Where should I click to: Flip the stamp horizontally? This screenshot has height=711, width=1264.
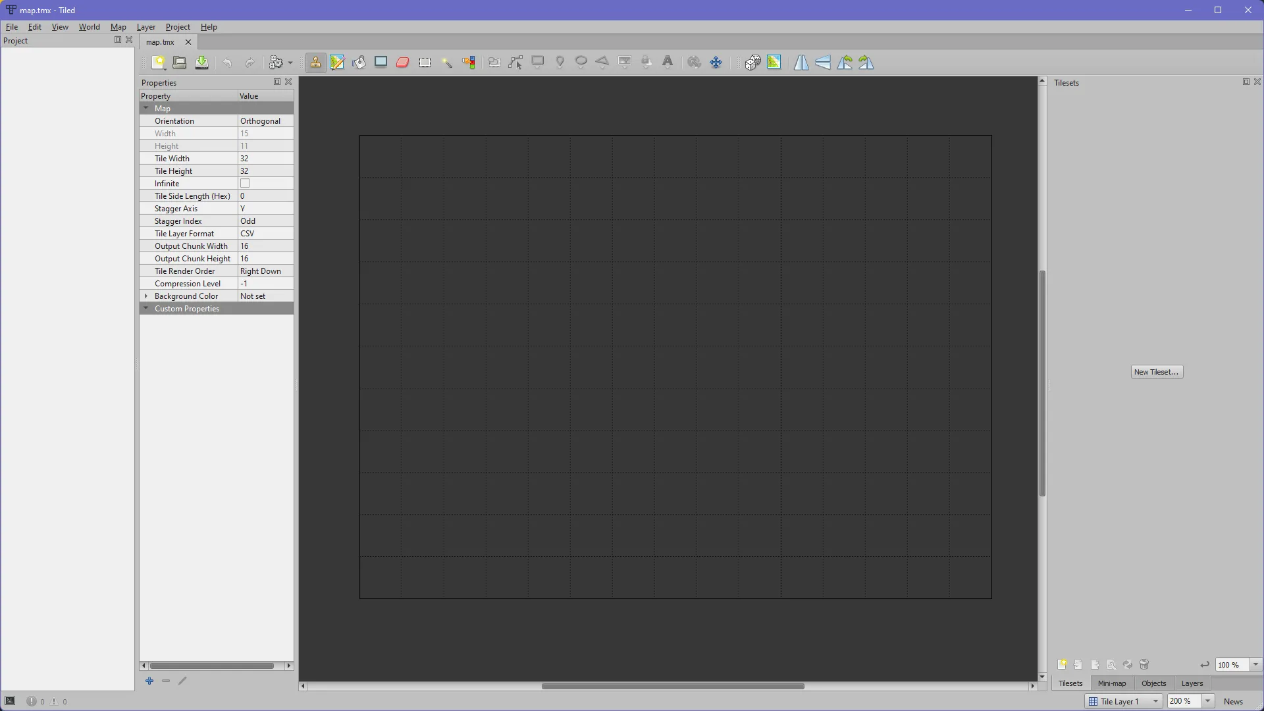pos(801,62)
